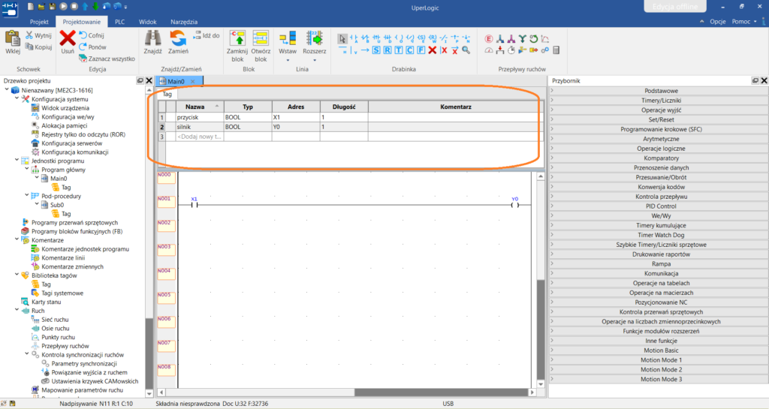Collapse the Komentarze tree node
Image resolution: width=769 pixels, height=409 pixels.
(17, 239)
